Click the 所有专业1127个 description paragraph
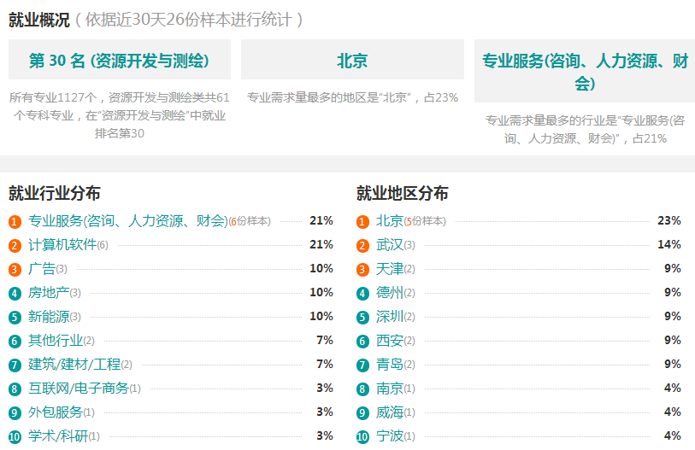Screen dimensions: 695x450 119,115
